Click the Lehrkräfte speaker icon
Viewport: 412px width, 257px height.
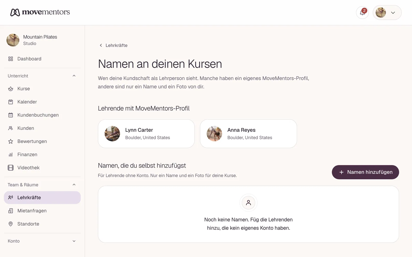[11, 197]
